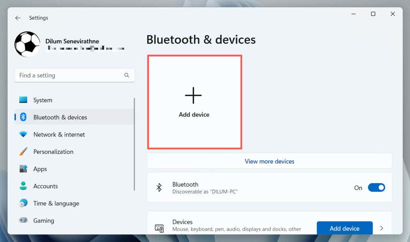Open Accounts settings from the sidebar
The height and width of the screenshot is (242, 410).
45,186
